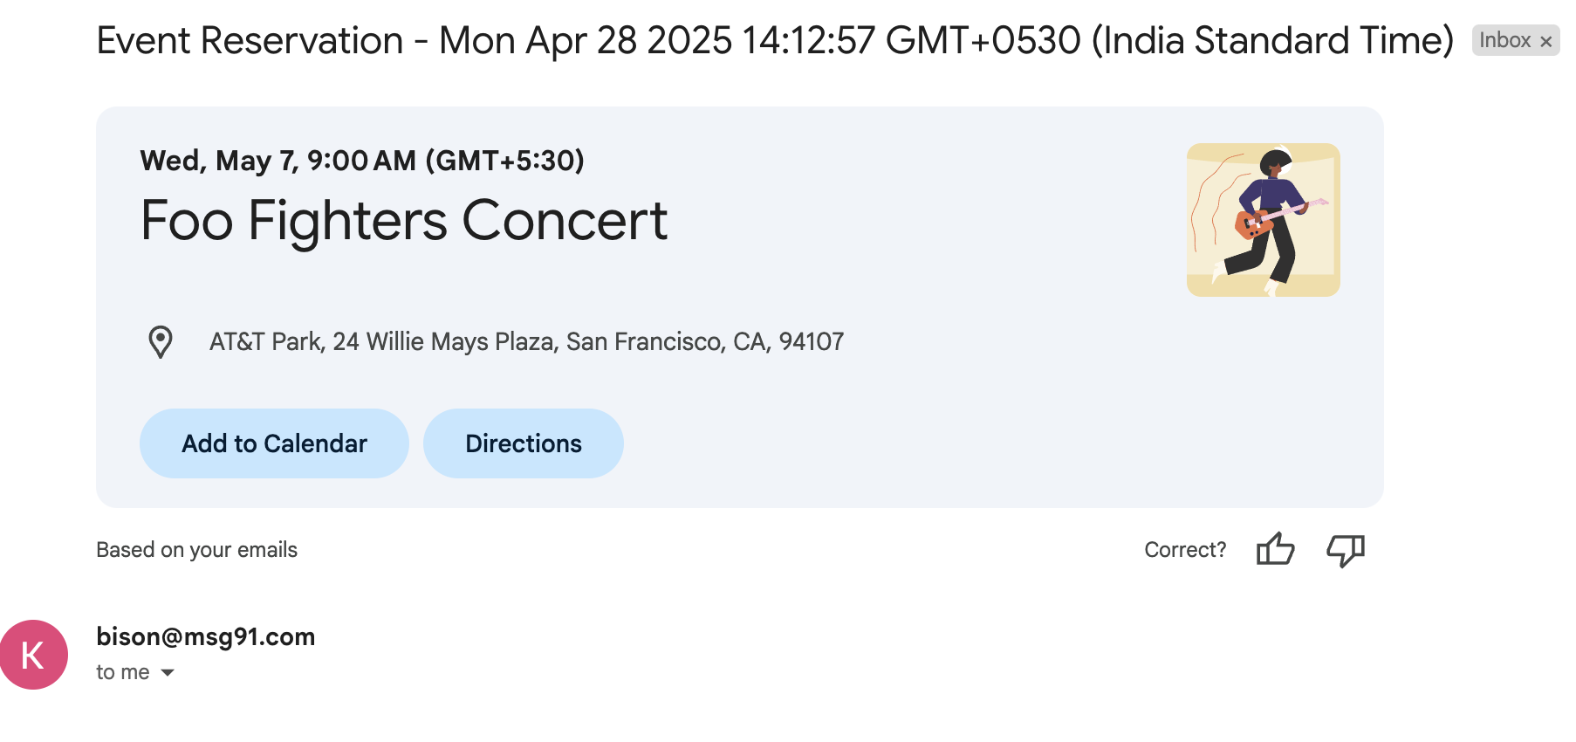The width and height of the screenshot is (1576, 742).
Task: Click the thumbs up feedback icon
Action: (x=1275, y=549)
